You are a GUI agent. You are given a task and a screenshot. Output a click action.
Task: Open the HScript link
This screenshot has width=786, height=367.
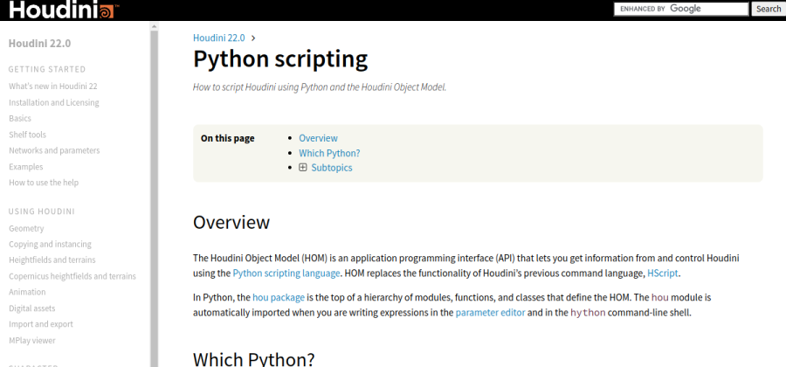663,274
